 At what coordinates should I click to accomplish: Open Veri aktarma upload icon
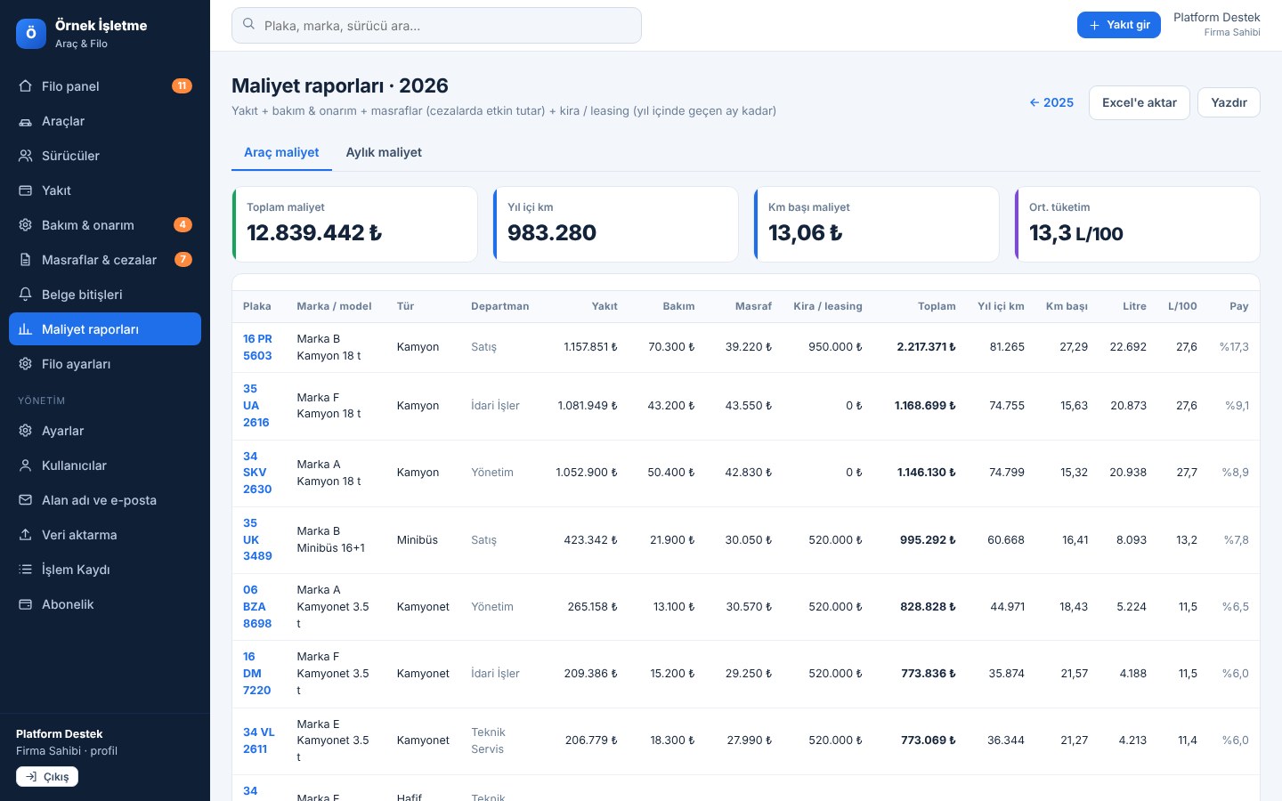[x=25, y=535]
